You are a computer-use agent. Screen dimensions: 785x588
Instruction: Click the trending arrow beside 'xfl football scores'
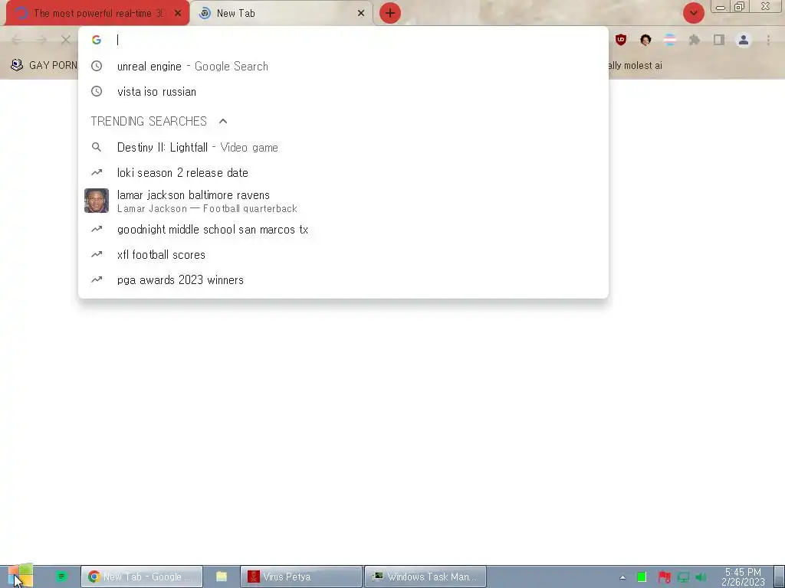tap(97, 254)
